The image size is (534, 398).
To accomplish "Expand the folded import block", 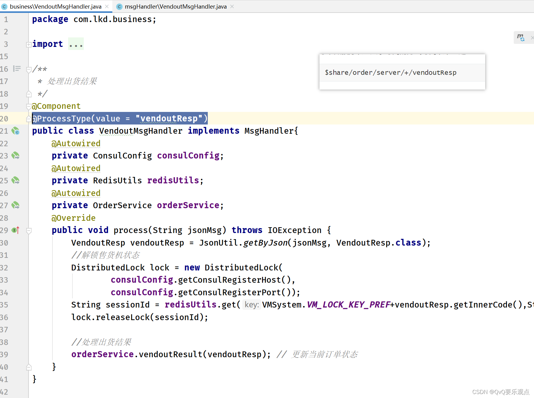I will [29, 44].
